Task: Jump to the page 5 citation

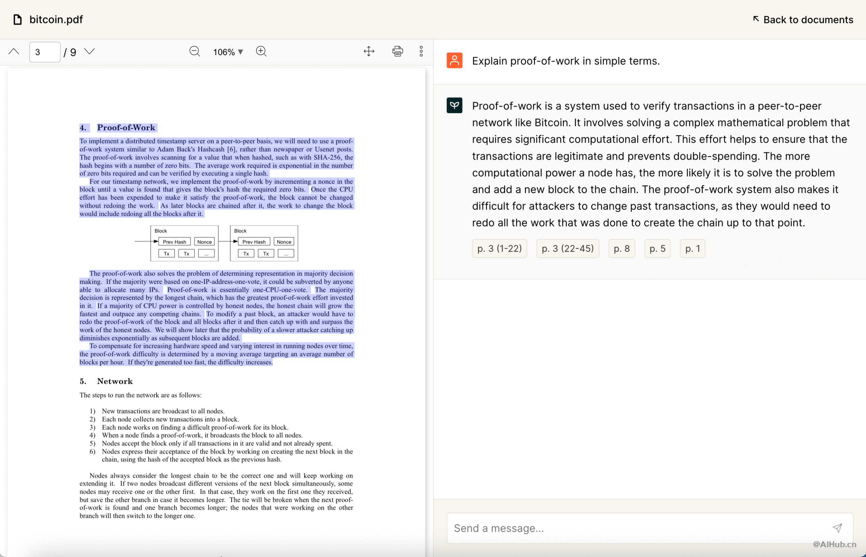Action: pos(657,248)
